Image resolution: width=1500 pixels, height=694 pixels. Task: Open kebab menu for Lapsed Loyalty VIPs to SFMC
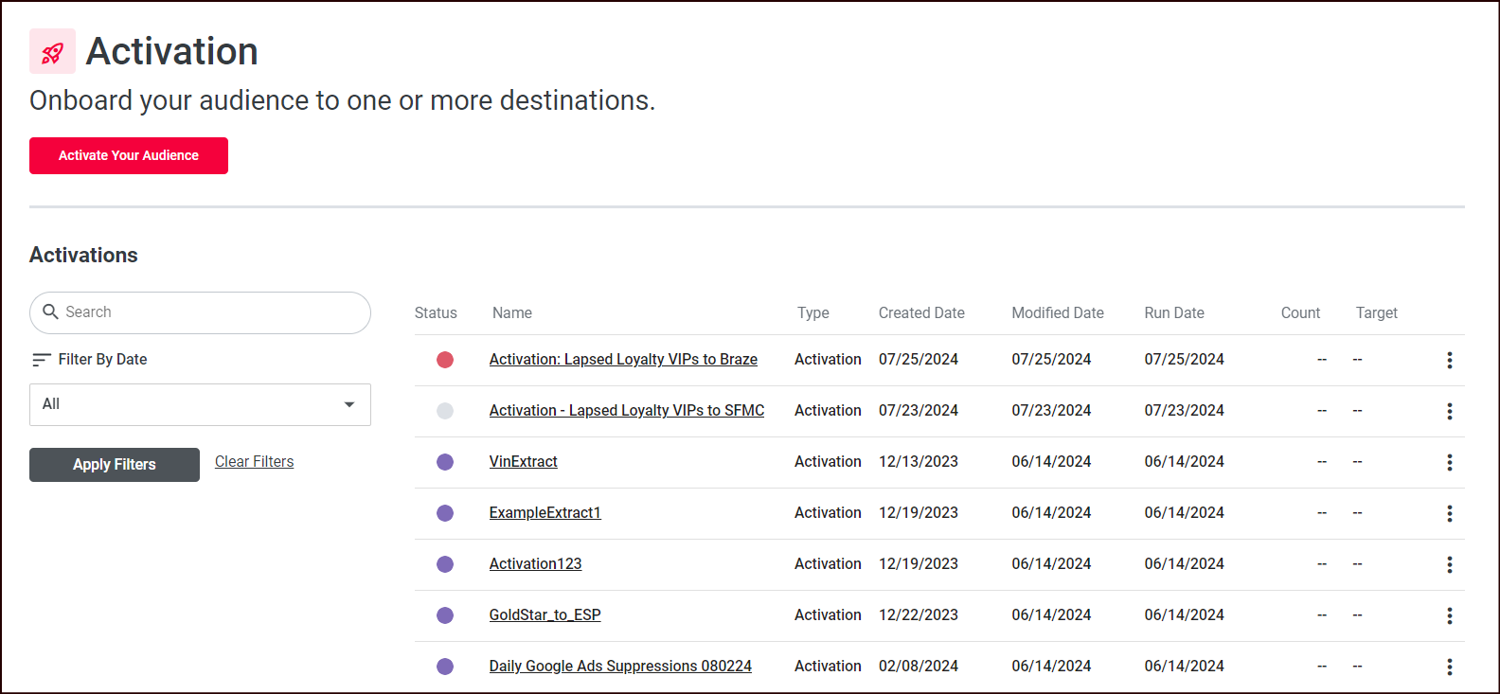point(1449,411)
